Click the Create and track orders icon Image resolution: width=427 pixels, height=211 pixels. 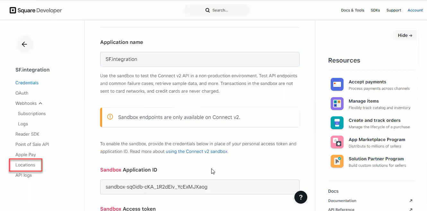[x=337, y=123]
